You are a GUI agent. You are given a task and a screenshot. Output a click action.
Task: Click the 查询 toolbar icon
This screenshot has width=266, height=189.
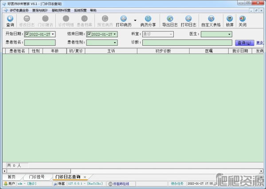click(x=10, y=21)
